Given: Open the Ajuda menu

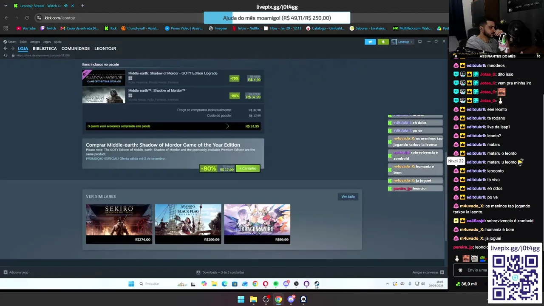Looking at the screenshot, I should coord(58,42).
